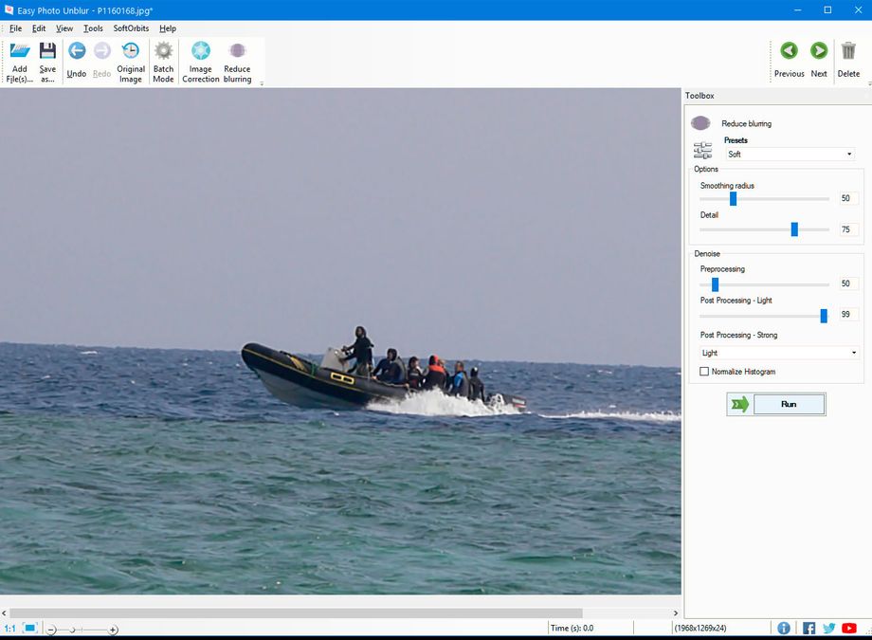Click the Undo arrow icon

pyautogui.click(x=76, y=52)
